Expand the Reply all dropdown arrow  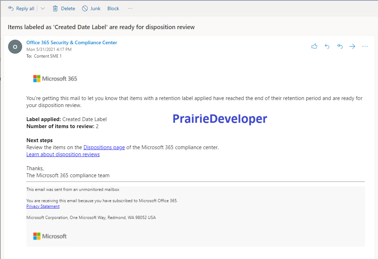click(43, 8)
